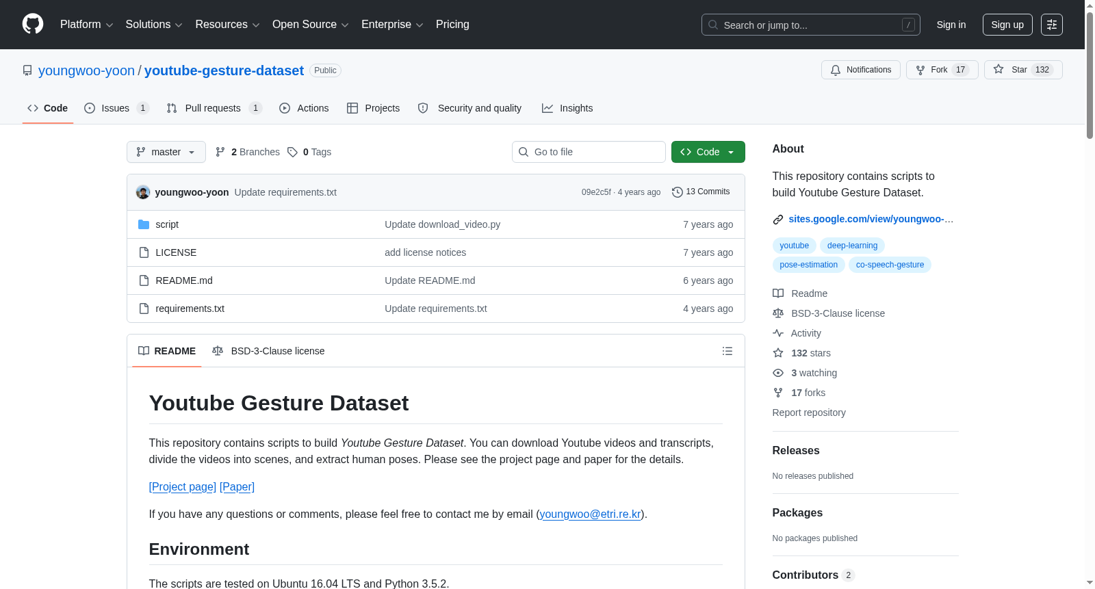Click the deep-learning topic tag
The width and height of the screenshot is (1095, 589).
coord(852,246)
